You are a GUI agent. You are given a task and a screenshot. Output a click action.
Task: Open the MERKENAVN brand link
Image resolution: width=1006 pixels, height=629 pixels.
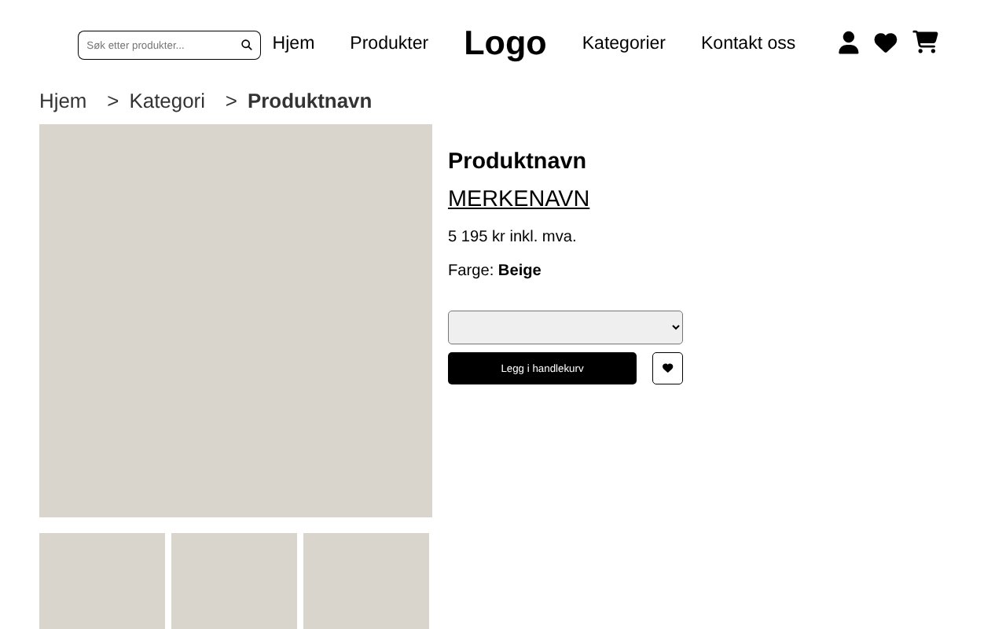[519, 198]
